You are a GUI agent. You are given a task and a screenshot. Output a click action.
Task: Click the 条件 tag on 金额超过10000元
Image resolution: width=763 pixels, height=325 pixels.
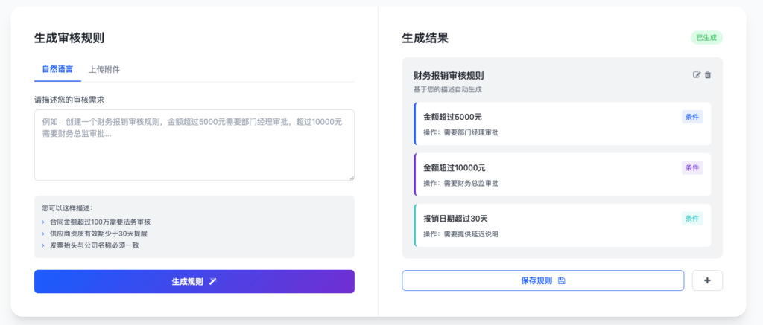692,167
